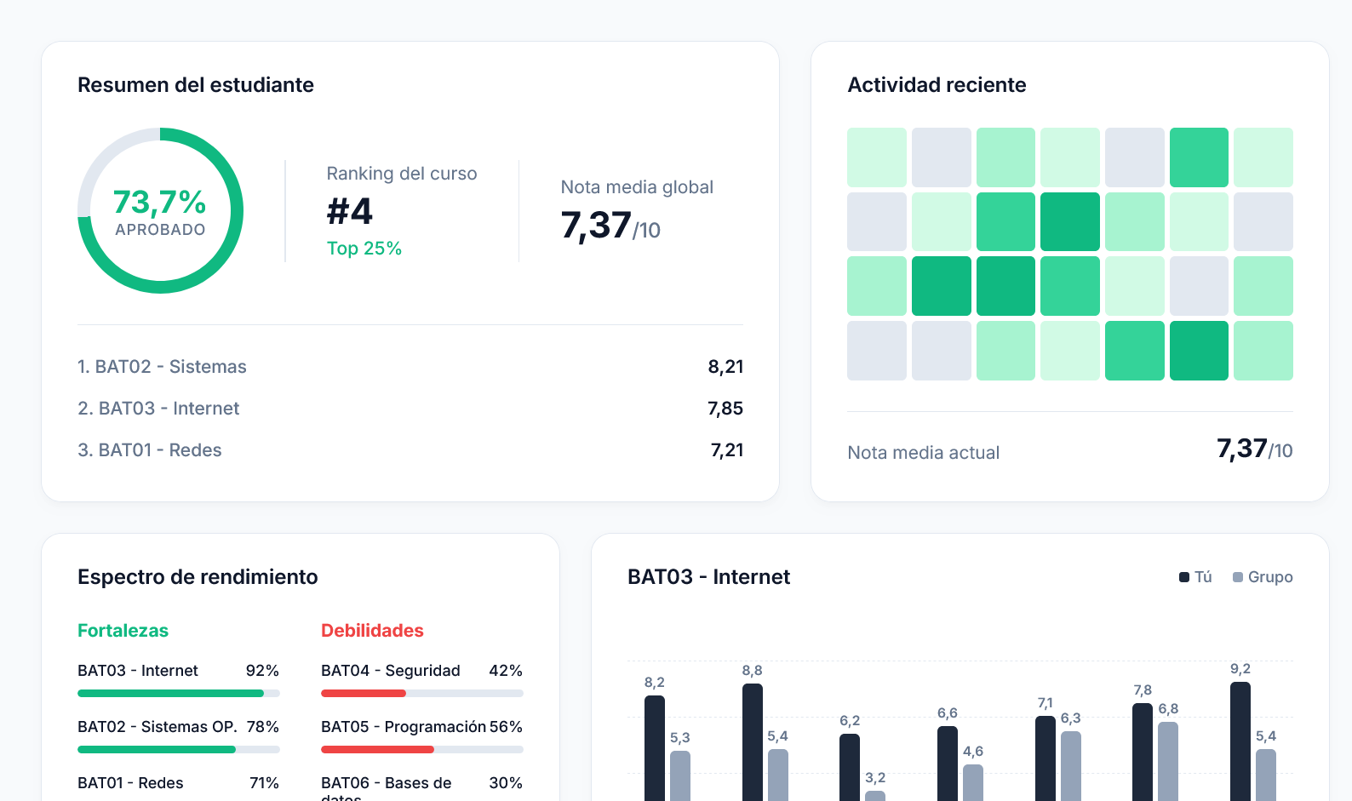Click the 'Actividad reciente' heading
The image size is (1352, 801).
tap(937, 85)
